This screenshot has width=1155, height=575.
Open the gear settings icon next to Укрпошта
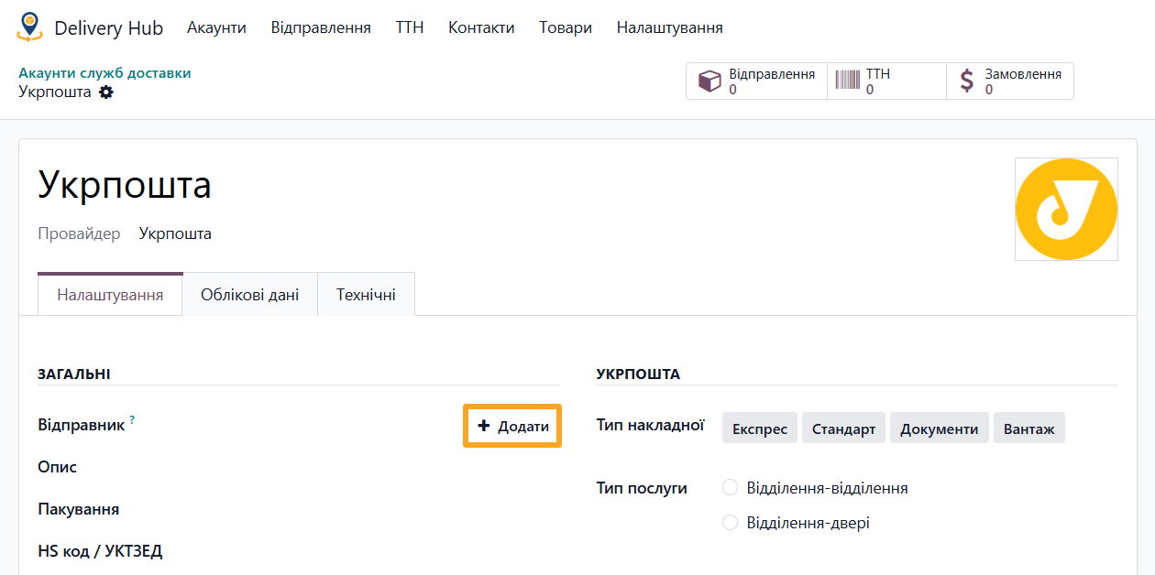(106, 92)
